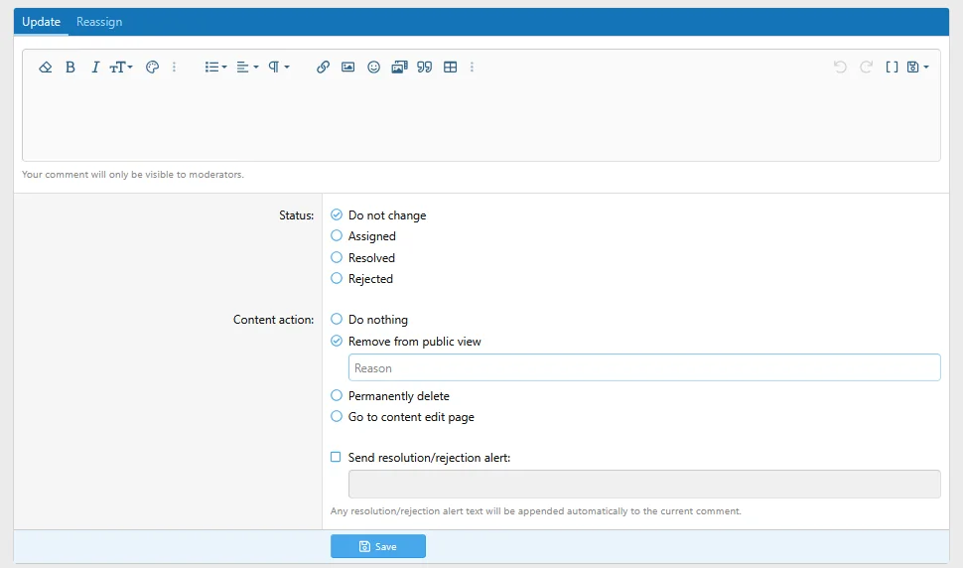Insert an image into the comment

tap(348, 68)
